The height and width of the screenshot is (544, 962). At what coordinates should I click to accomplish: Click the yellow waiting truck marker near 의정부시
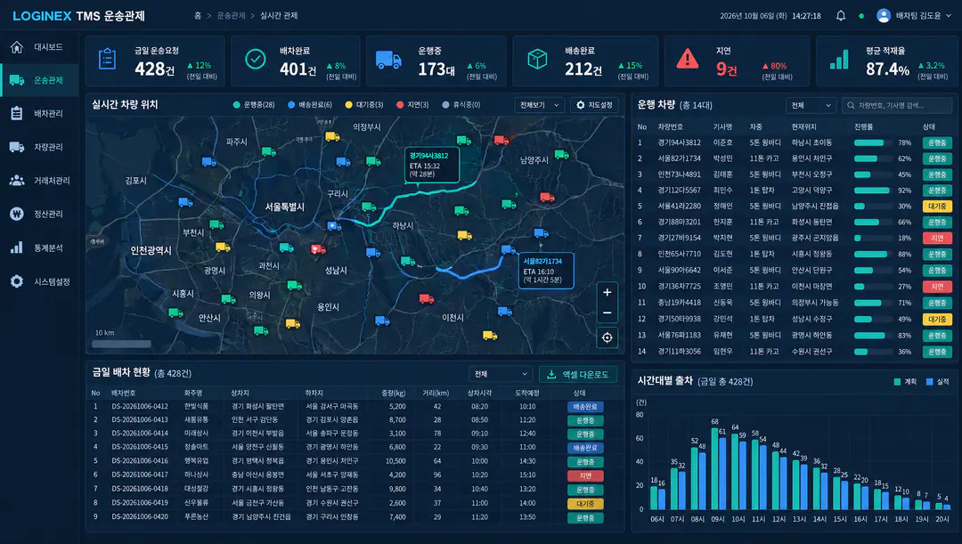pos(332,137)
